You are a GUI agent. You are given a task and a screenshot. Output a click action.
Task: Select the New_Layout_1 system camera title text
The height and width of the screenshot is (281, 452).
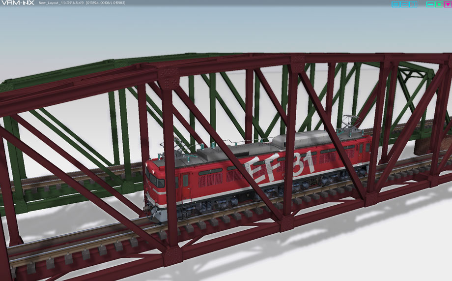coord(61,3)
